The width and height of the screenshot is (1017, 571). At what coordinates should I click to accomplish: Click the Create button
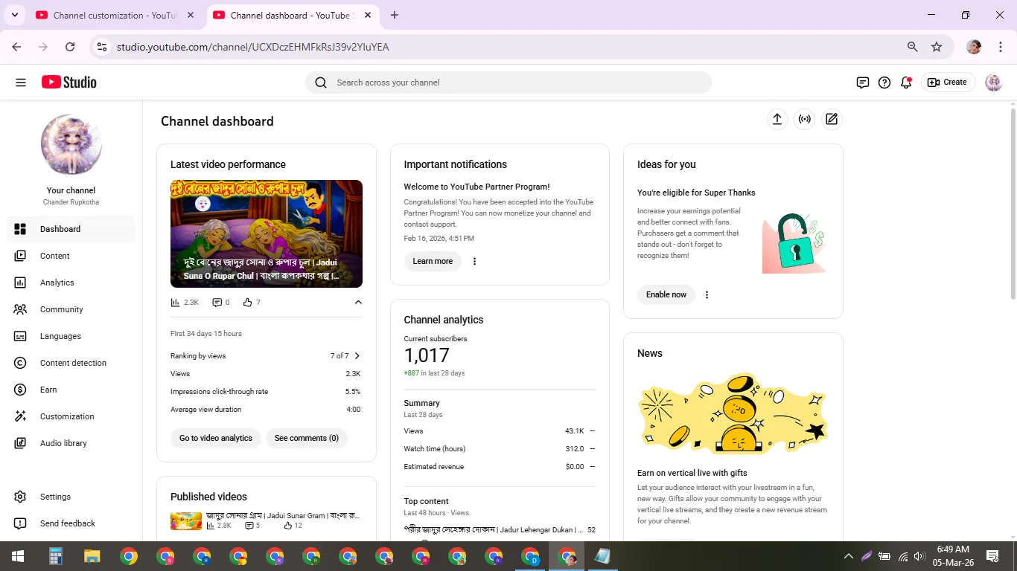[947, 83]
